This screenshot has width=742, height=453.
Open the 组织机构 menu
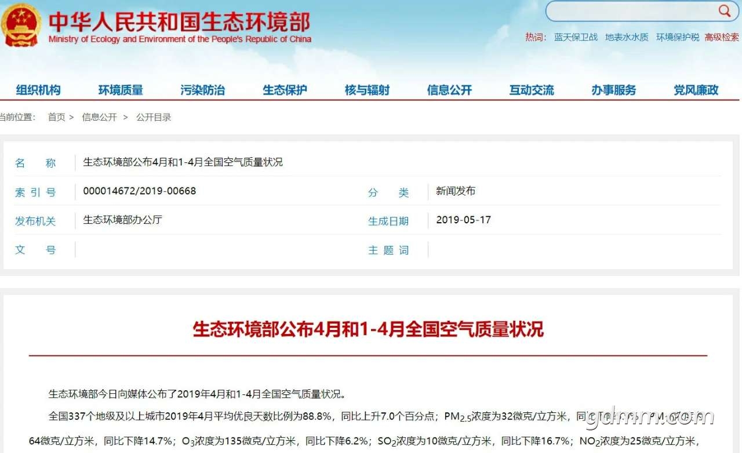click(38, 90)
